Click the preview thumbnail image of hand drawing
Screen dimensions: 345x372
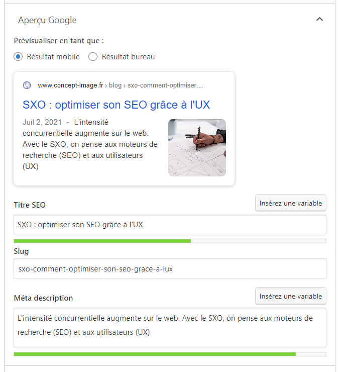197,148
